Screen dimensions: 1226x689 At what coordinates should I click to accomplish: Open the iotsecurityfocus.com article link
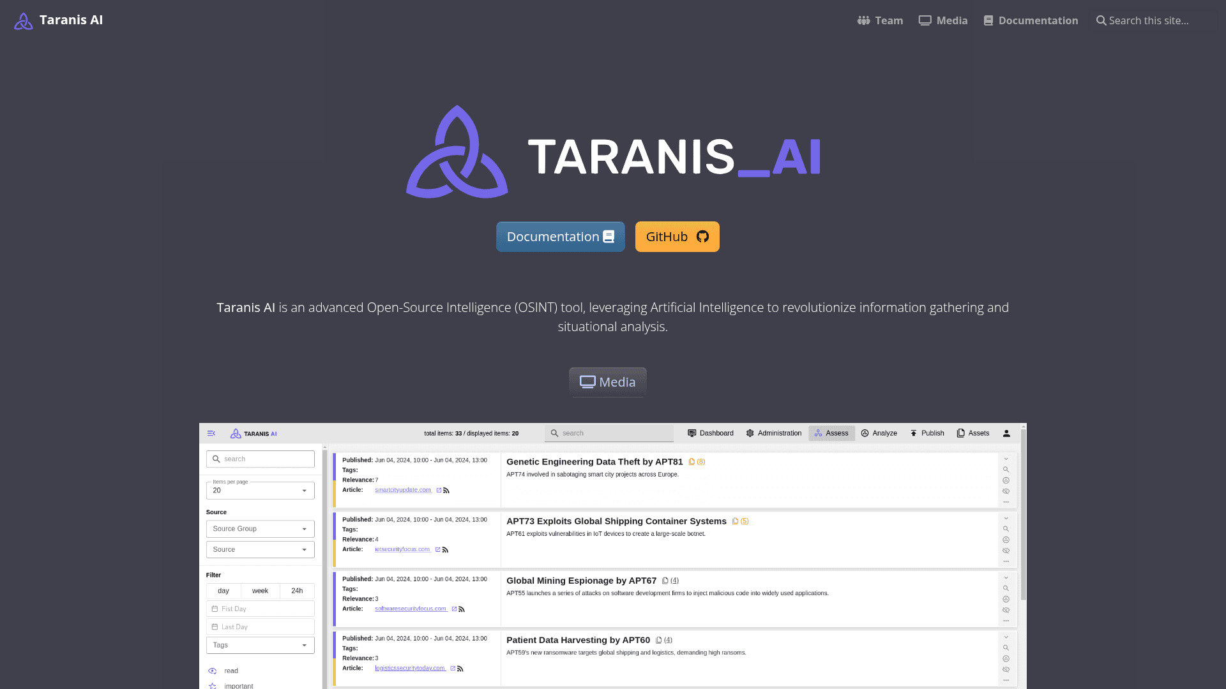click(402, 549)
